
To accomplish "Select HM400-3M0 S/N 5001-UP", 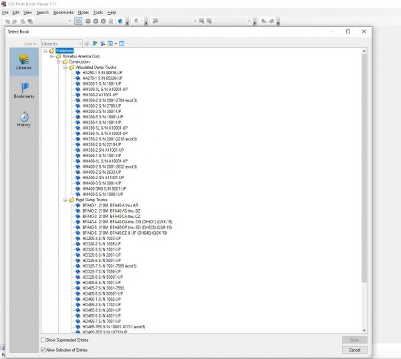I will 104,189.
